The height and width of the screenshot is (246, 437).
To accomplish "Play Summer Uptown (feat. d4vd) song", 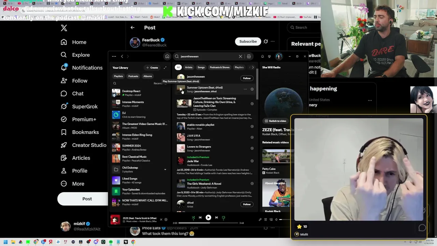I will pos(181,89).
